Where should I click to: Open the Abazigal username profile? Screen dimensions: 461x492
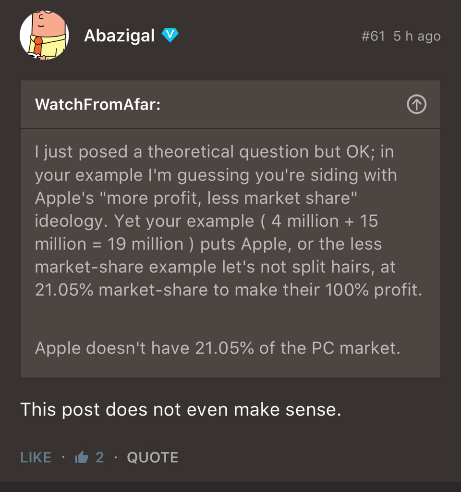pyautogui.click(x=119, y=36)
